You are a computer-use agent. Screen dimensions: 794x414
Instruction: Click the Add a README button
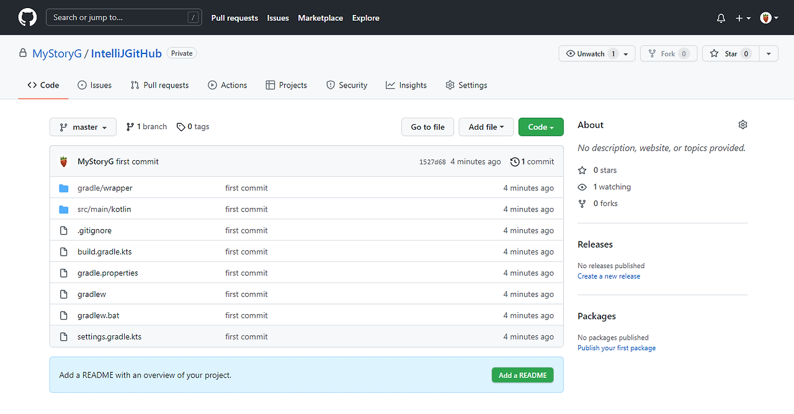(x=523, y=375)
